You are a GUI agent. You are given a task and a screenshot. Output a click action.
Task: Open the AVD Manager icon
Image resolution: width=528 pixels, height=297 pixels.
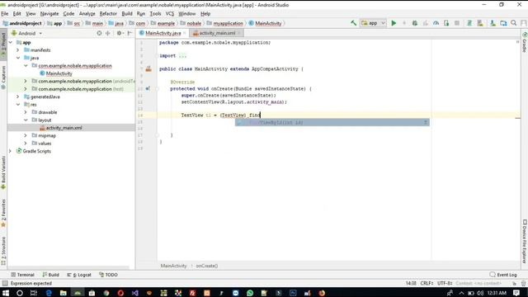coord(480,23)
